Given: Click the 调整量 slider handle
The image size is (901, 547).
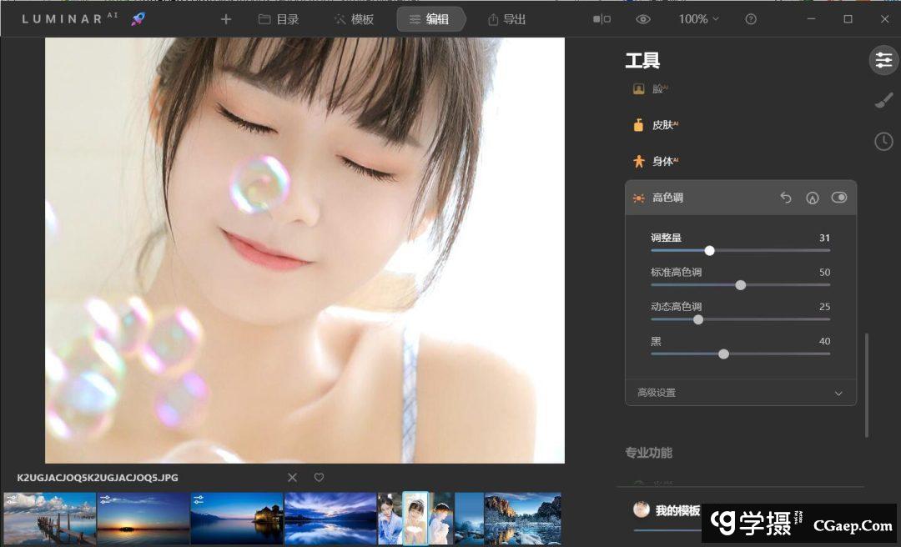Looking at the screenshot, I should [709, 250].
